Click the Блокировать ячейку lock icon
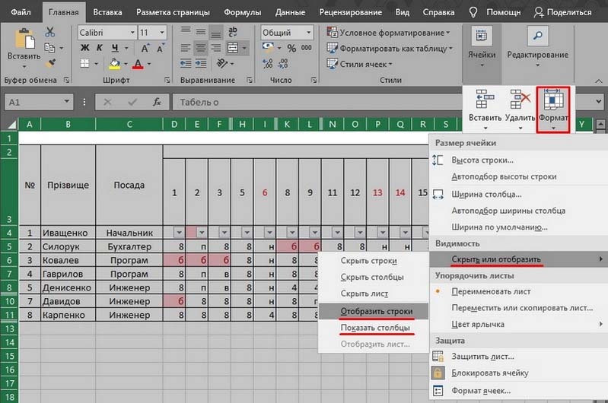The width and height of the screenshot is (608, 403). point(438,373)
